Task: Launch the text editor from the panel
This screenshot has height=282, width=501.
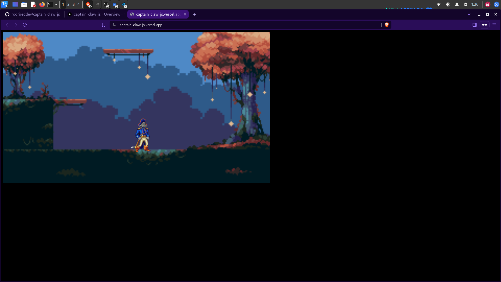Action: coord(33,4)
